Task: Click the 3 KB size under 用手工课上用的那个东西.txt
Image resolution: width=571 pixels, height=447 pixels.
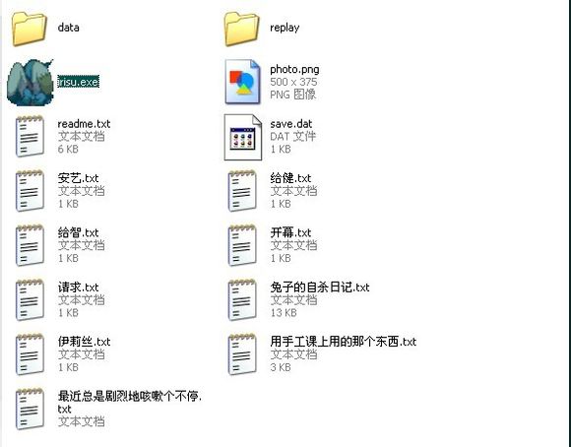Action: [x=281, y=367]
